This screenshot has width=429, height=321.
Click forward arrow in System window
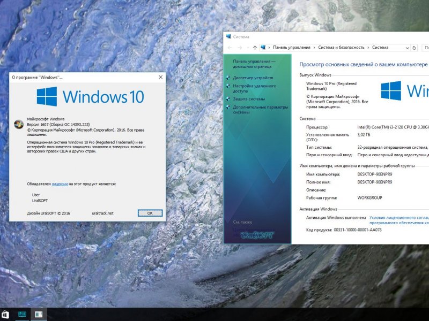[x=240, y=48]
